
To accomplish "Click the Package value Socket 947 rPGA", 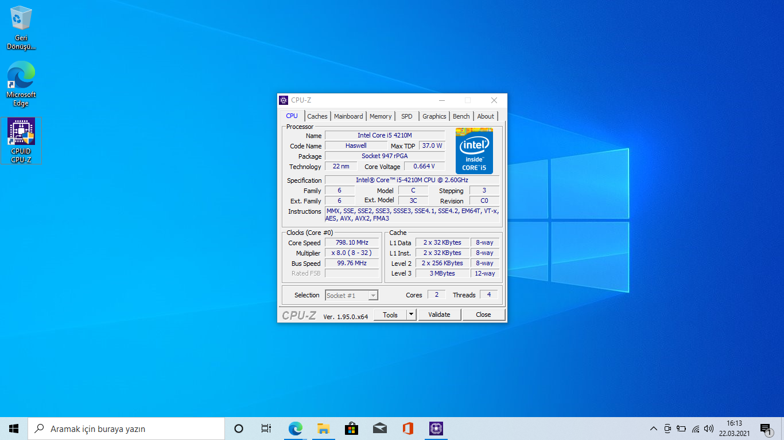I will [x=385, y=156].
